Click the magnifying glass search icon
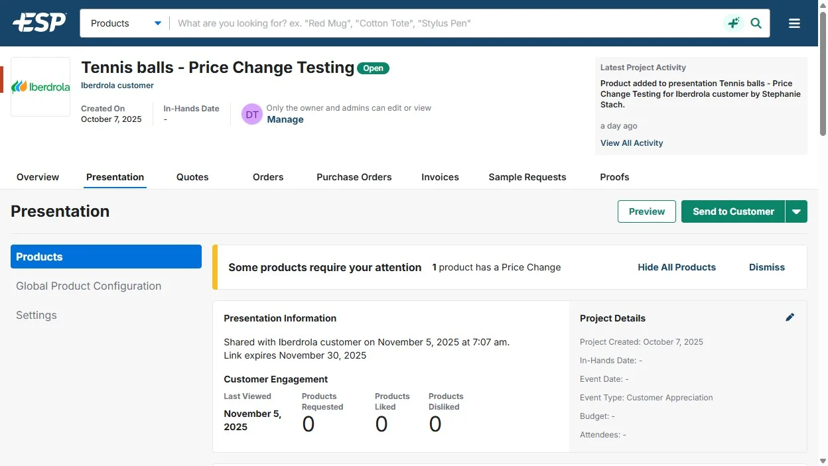Screen dimensions: 828x466 pos(756,23)
